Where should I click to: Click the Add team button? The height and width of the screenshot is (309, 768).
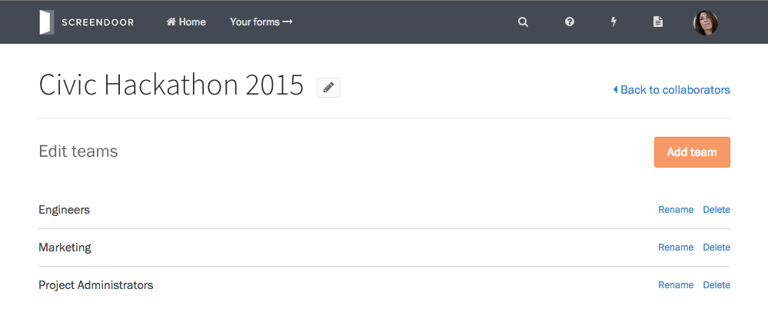(692, 152)
